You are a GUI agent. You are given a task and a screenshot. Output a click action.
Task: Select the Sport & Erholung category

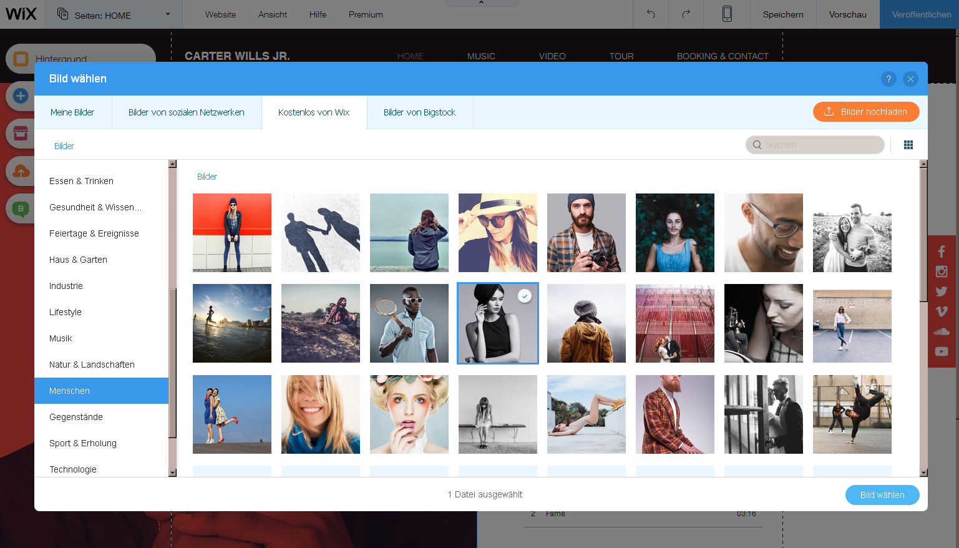point(101,443)
